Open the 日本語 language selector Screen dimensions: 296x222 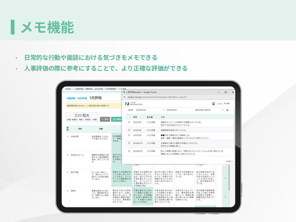229,161
